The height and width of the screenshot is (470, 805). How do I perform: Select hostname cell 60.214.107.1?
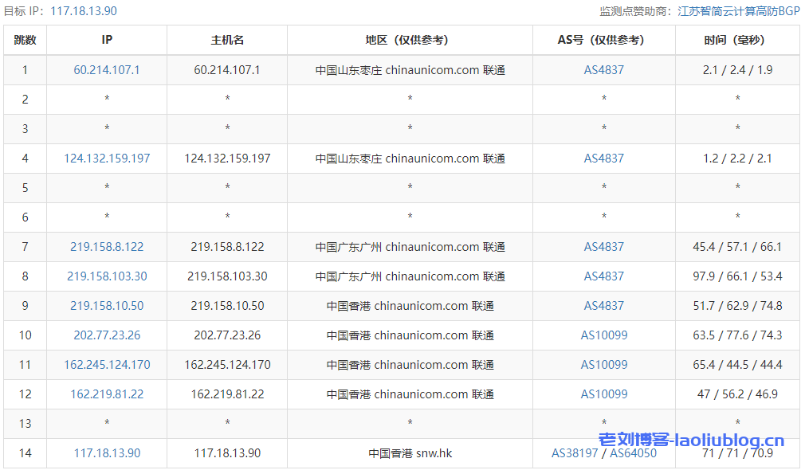(227, 70)
